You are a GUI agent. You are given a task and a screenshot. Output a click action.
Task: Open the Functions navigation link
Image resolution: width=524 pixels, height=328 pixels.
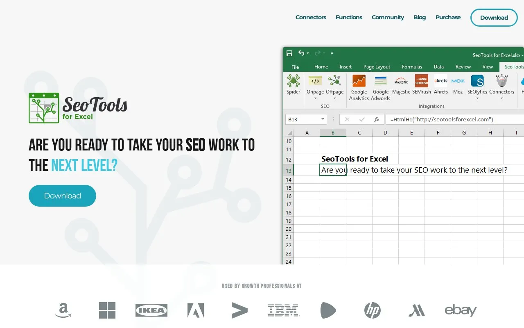pyautogui.click(x=349, y=17)
